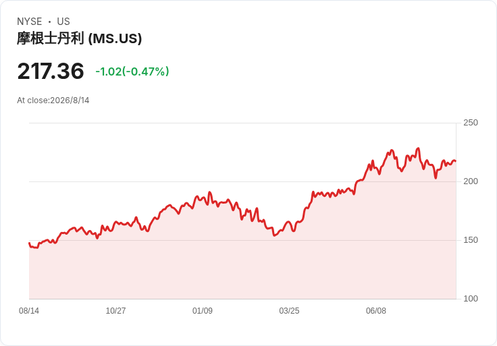The height and width of the screenshot is (346, 497).
Task: Select the March low point on the price line
Action: [274, 235]
